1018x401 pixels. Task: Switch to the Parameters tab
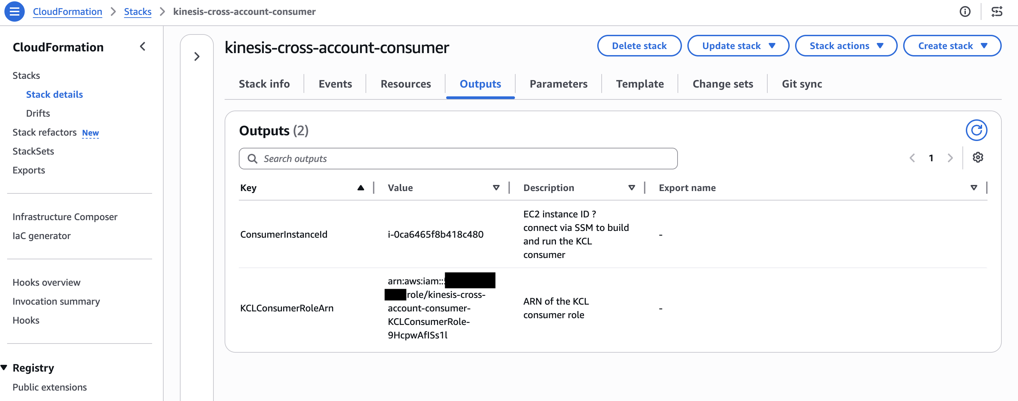click(558, 84)
